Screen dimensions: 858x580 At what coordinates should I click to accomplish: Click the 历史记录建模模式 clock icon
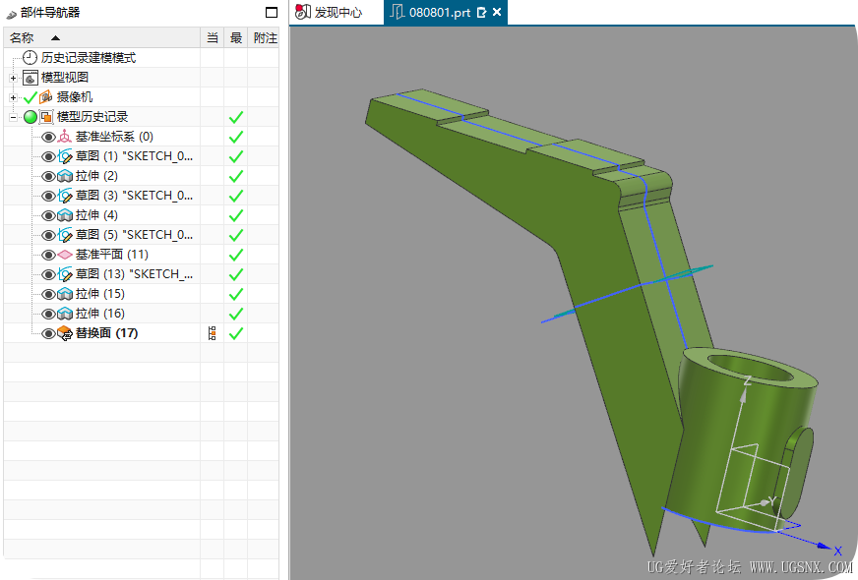(31, 58)
